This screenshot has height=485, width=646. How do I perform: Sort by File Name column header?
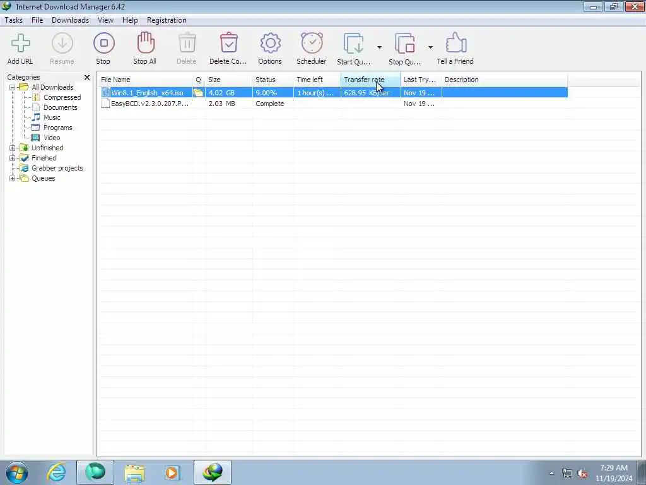click(145, 80)
